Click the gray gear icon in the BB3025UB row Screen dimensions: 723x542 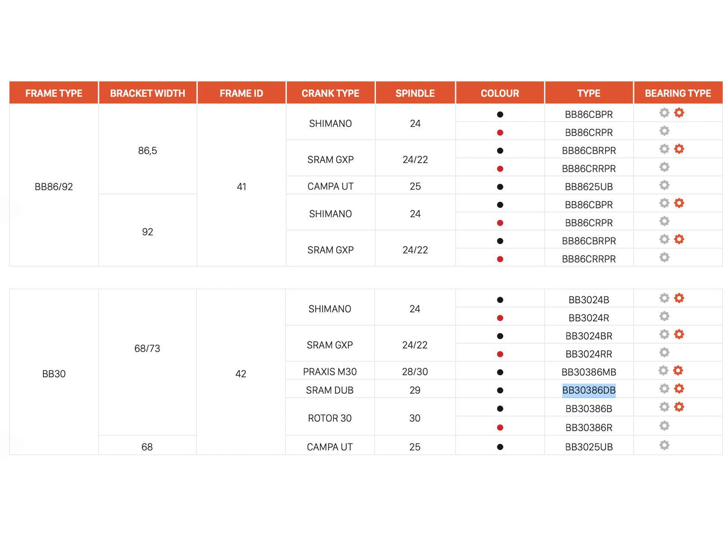click(x=664, y=445)
